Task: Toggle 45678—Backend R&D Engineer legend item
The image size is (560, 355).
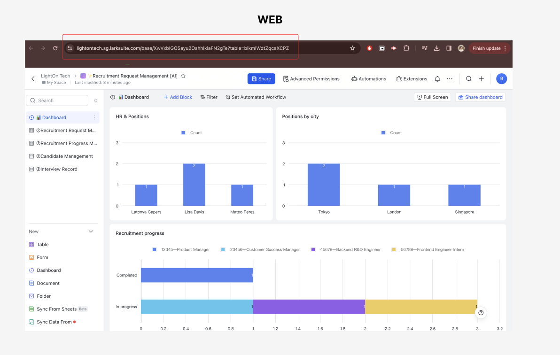Action: click(346, 250)
